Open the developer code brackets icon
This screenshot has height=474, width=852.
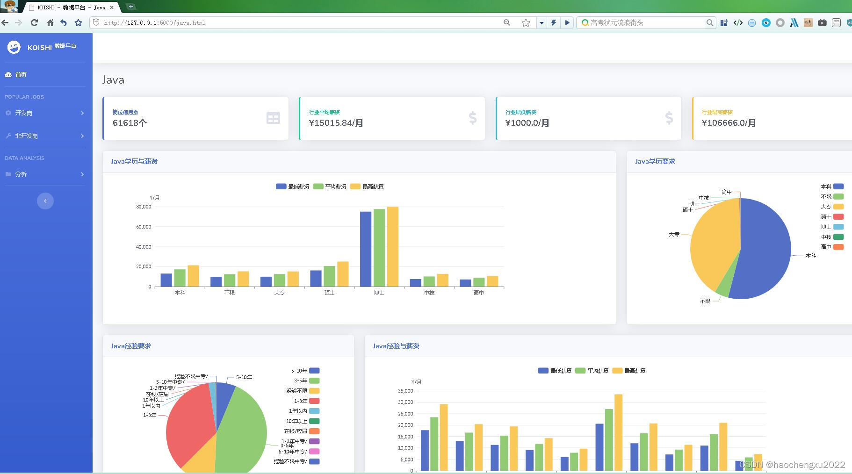click(x=738, y=22)
